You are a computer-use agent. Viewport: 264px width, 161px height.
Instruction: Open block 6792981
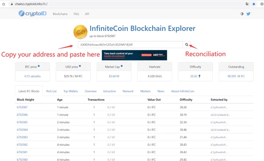(x=22, y=152)
